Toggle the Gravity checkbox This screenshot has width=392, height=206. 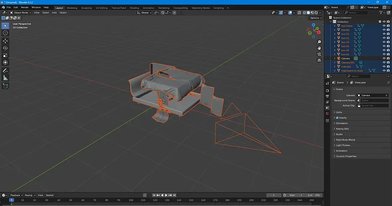tap(337, 118)
